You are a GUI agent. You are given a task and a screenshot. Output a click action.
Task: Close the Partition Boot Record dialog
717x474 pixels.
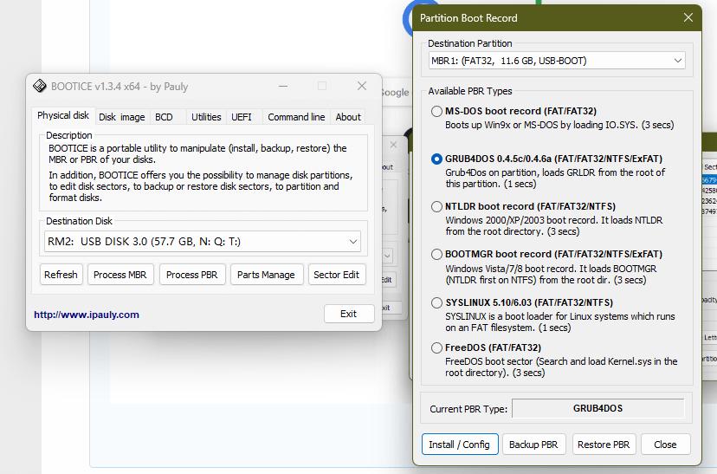[x=688, y=17]
